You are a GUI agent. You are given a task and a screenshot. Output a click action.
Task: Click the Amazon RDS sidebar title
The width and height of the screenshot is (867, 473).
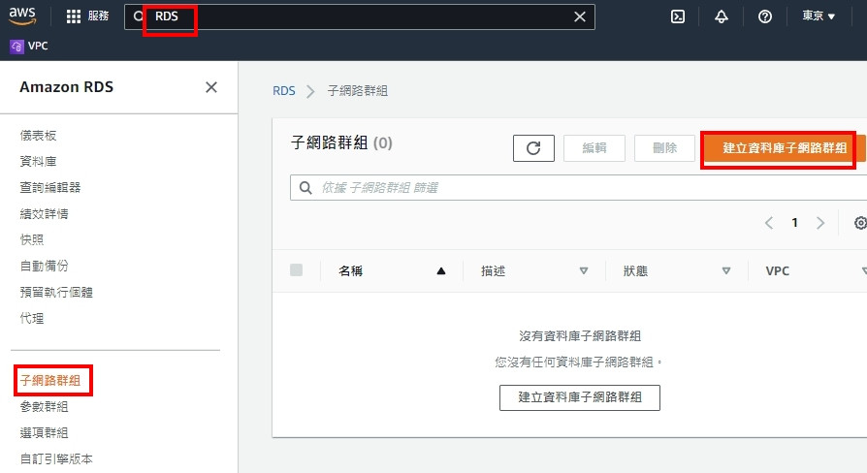(66, 87)
